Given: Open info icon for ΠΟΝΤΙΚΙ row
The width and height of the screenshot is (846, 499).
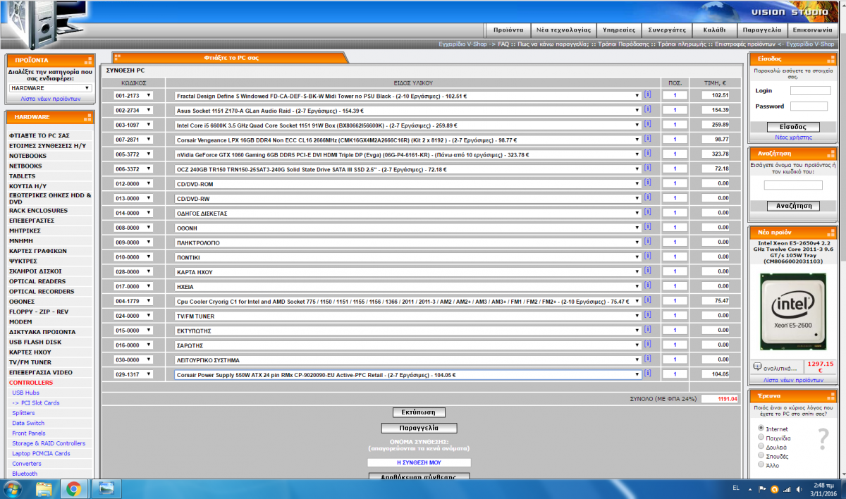Looking at the screenshot, I should 648,257.
